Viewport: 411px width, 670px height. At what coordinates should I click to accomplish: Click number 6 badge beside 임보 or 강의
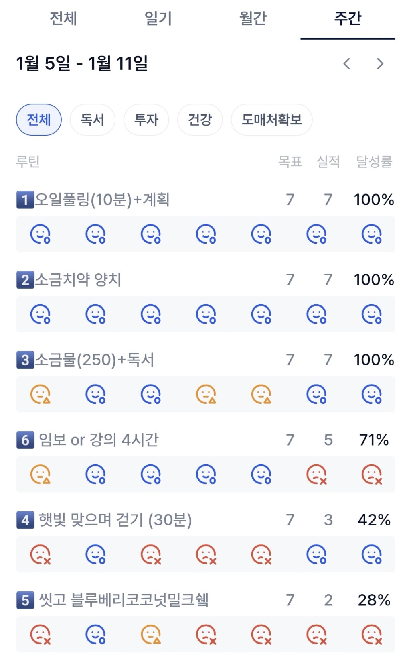(x=25, y=440)
